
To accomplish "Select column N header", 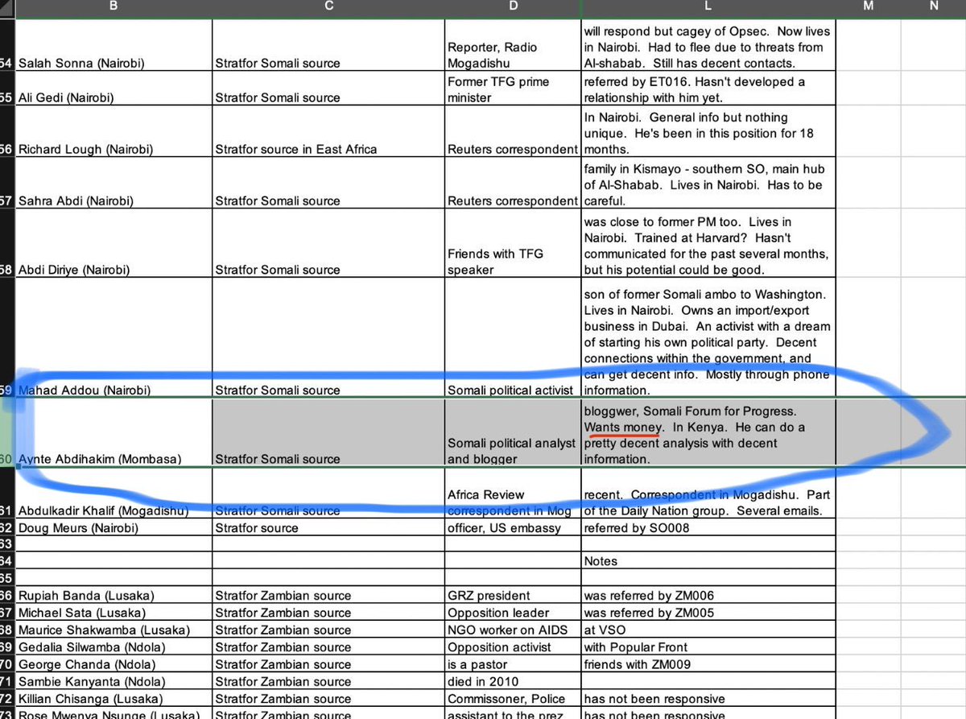I will [x=933, y=8].
